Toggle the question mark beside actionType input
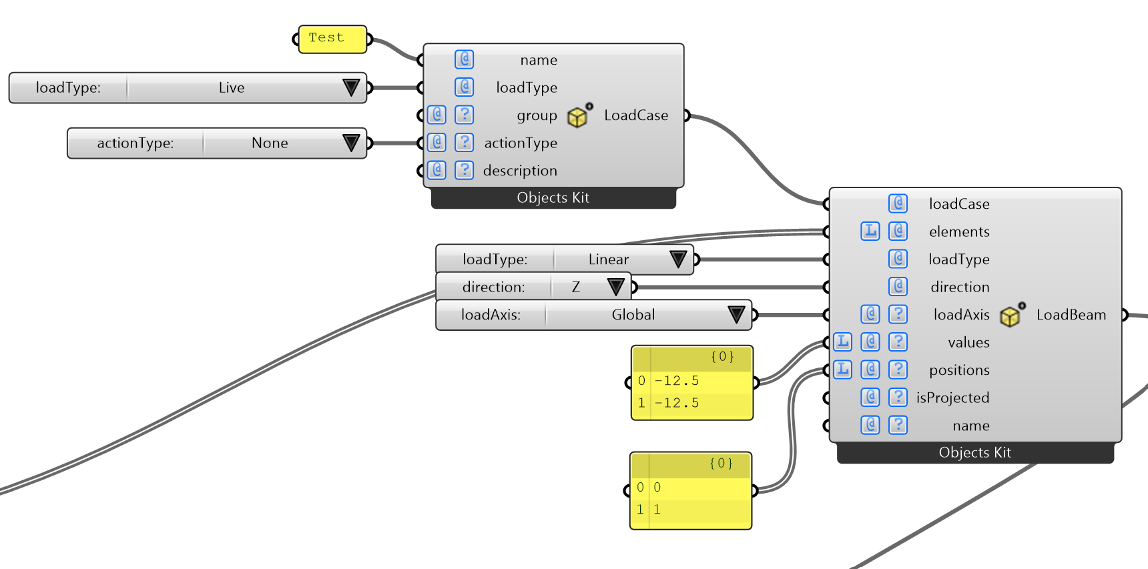The image size is (1148, 569). pos(464,143)
